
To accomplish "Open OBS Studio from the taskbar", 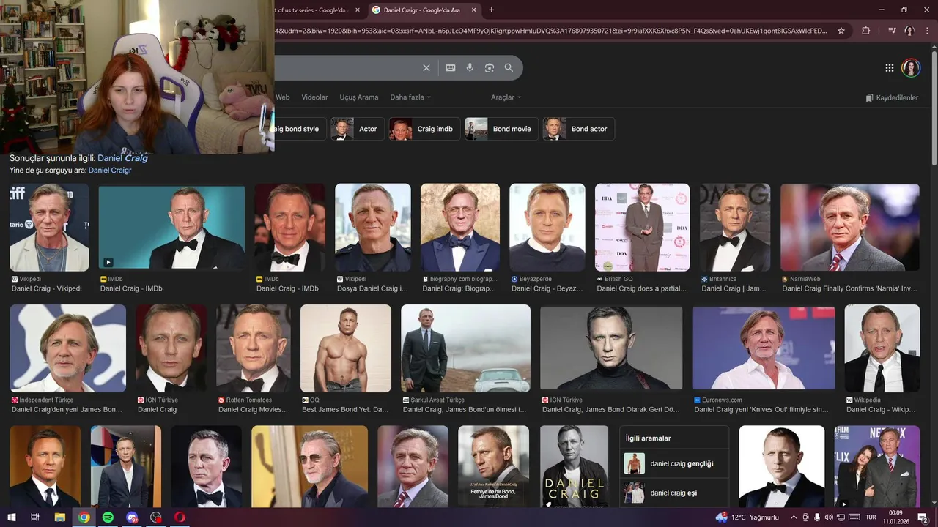I will click(156, 517).
